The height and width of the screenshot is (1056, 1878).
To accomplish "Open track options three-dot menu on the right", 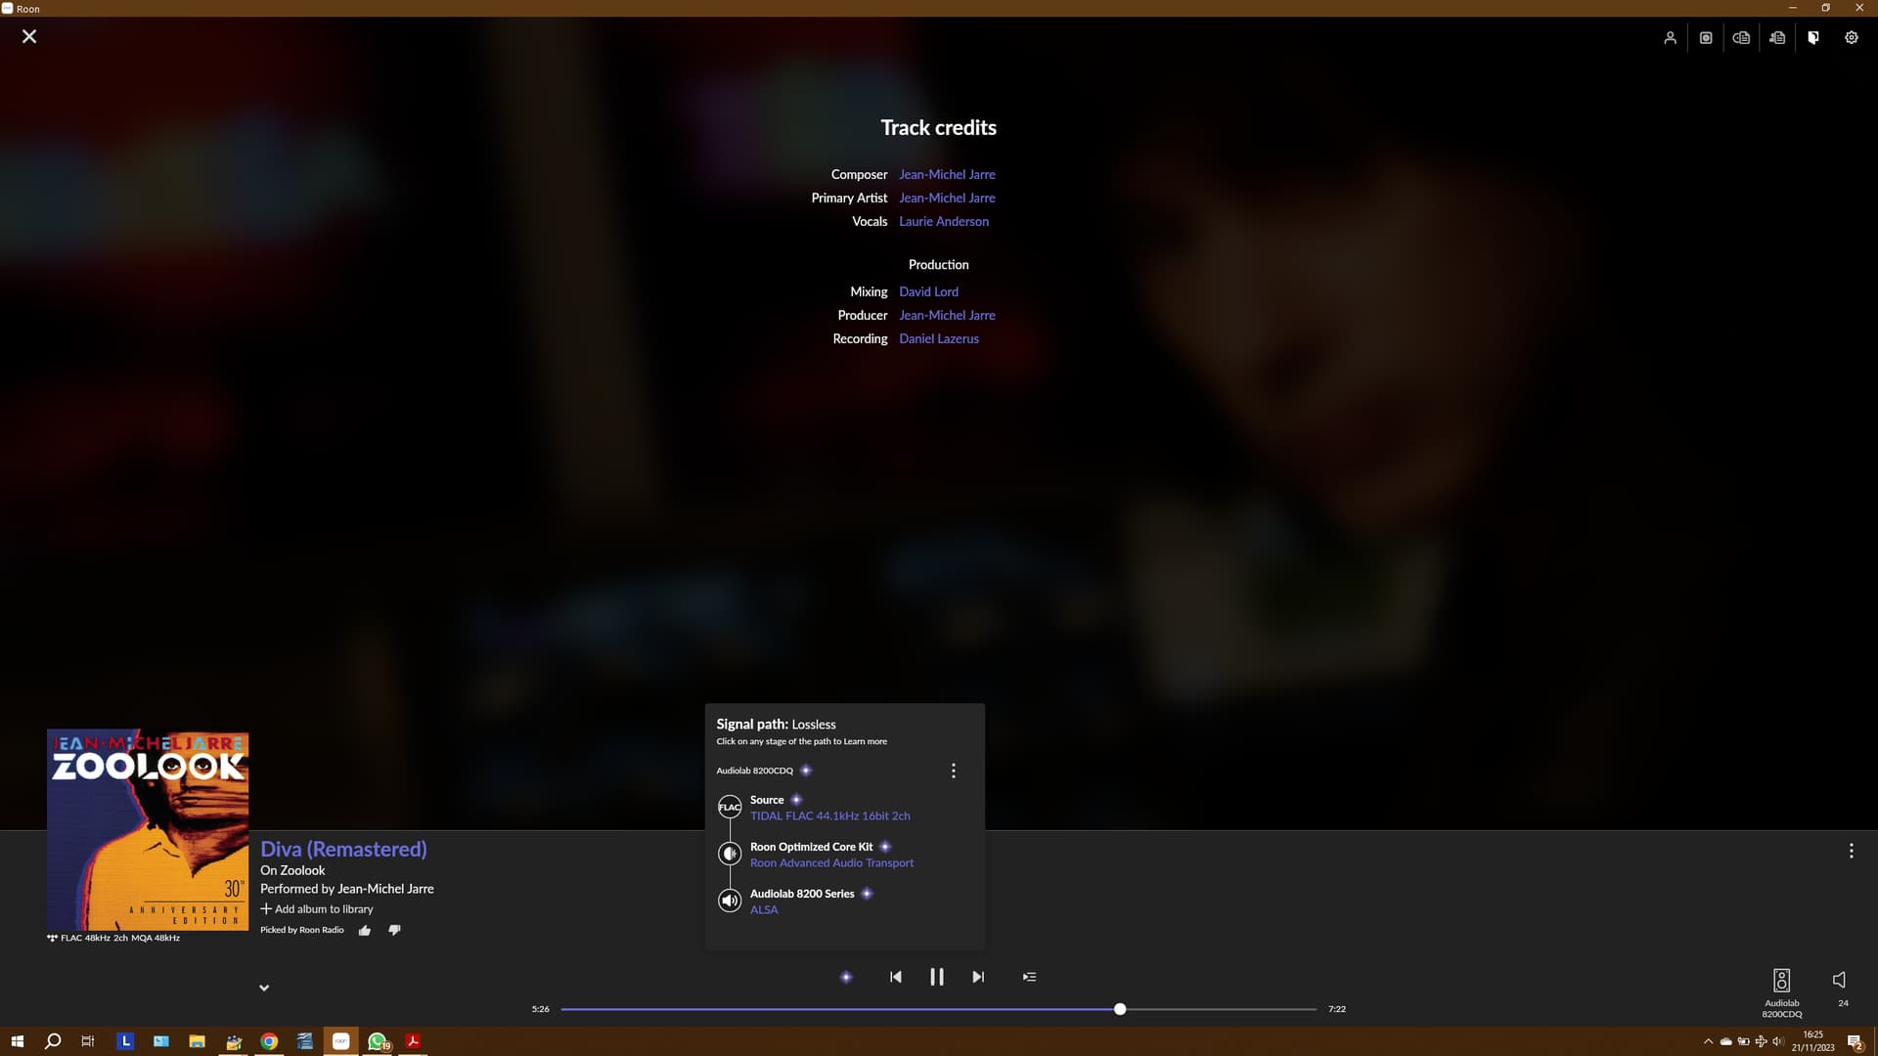I will pyautogui.click(x=1851, y=851).
